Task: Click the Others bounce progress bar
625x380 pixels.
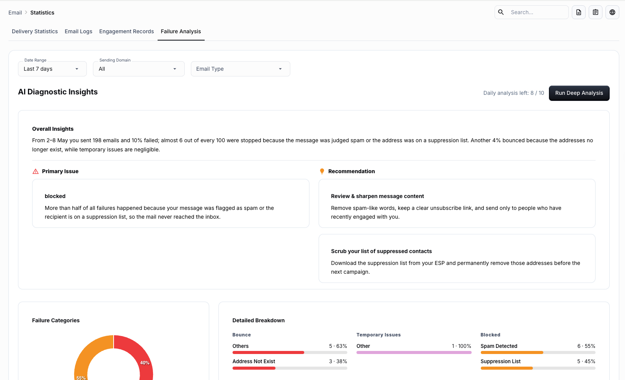Action: click(290, 352)
